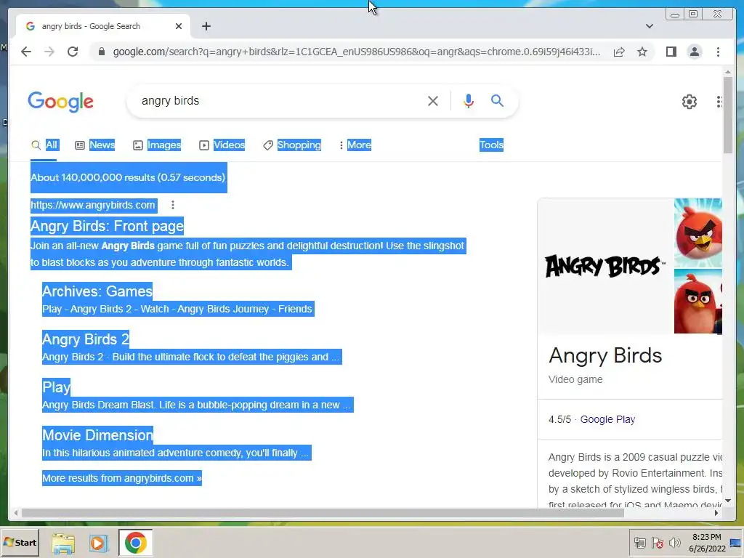
Task: Expand the More search categories menu
Action: [x=355, y=145]
